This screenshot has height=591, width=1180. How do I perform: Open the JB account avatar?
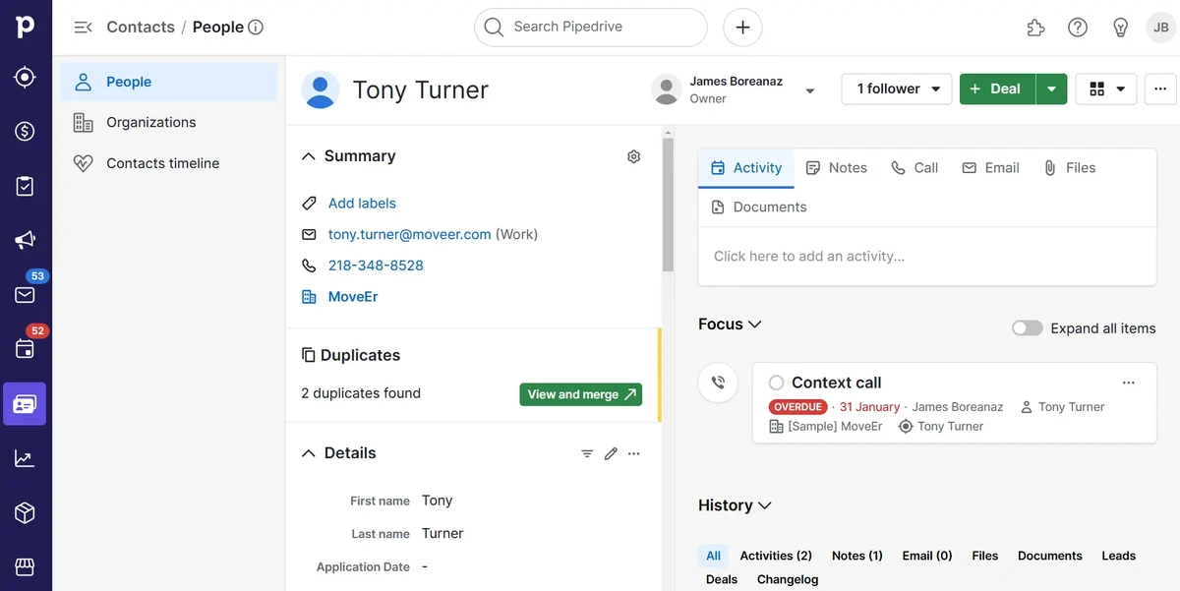(1160, 28)
